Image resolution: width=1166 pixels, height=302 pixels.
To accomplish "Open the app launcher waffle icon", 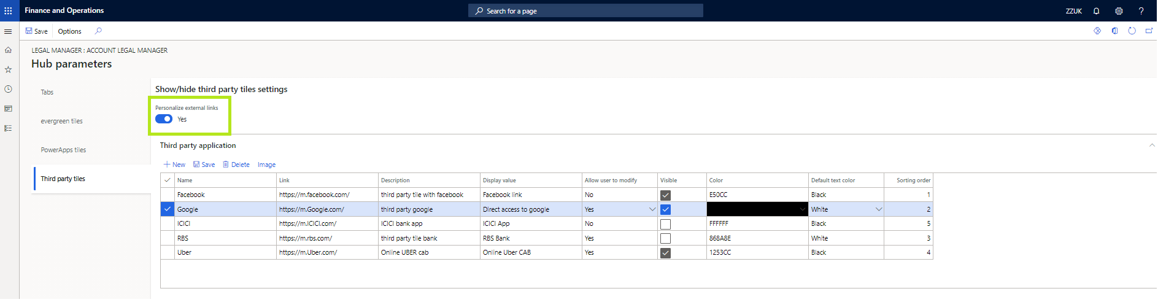I will (x=8, y=10).
